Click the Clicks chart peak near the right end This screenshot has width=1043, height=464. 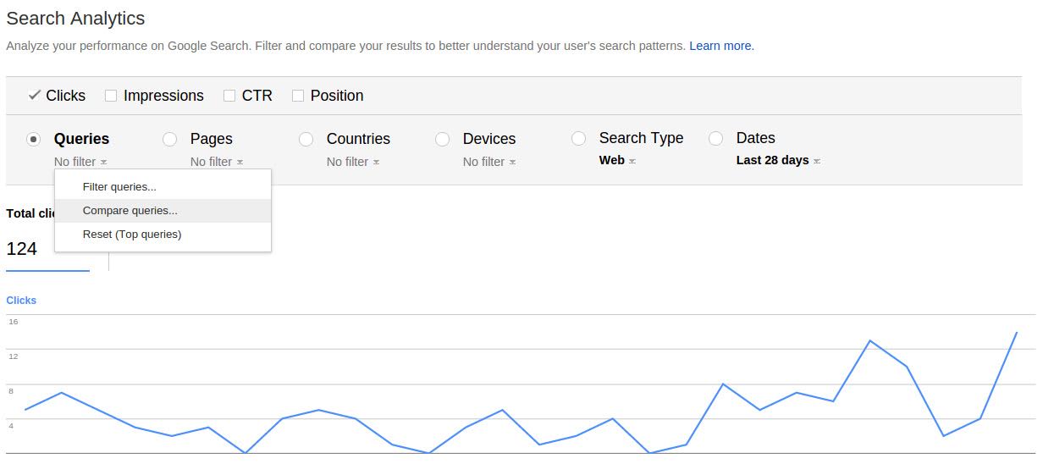pos(1016,333)
